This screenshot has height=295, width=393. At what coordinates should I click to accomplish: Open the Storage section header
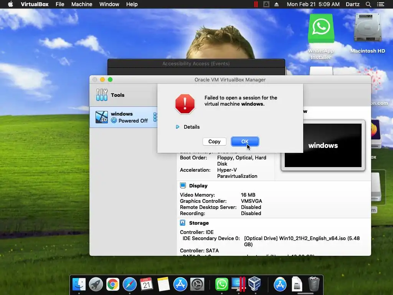[x=199, y=223]
